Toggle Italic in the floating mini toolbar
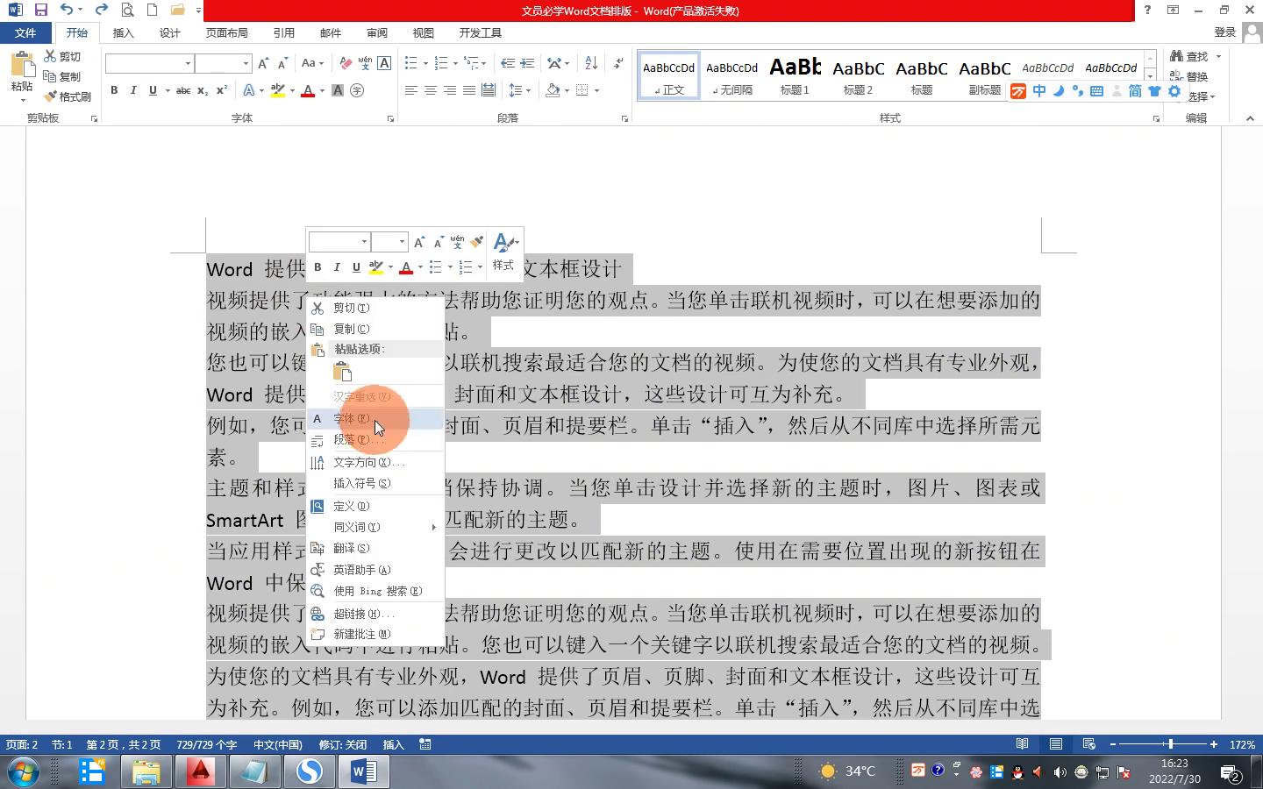Viewport: 1263px width, 789px height. (x=337, y=267)
